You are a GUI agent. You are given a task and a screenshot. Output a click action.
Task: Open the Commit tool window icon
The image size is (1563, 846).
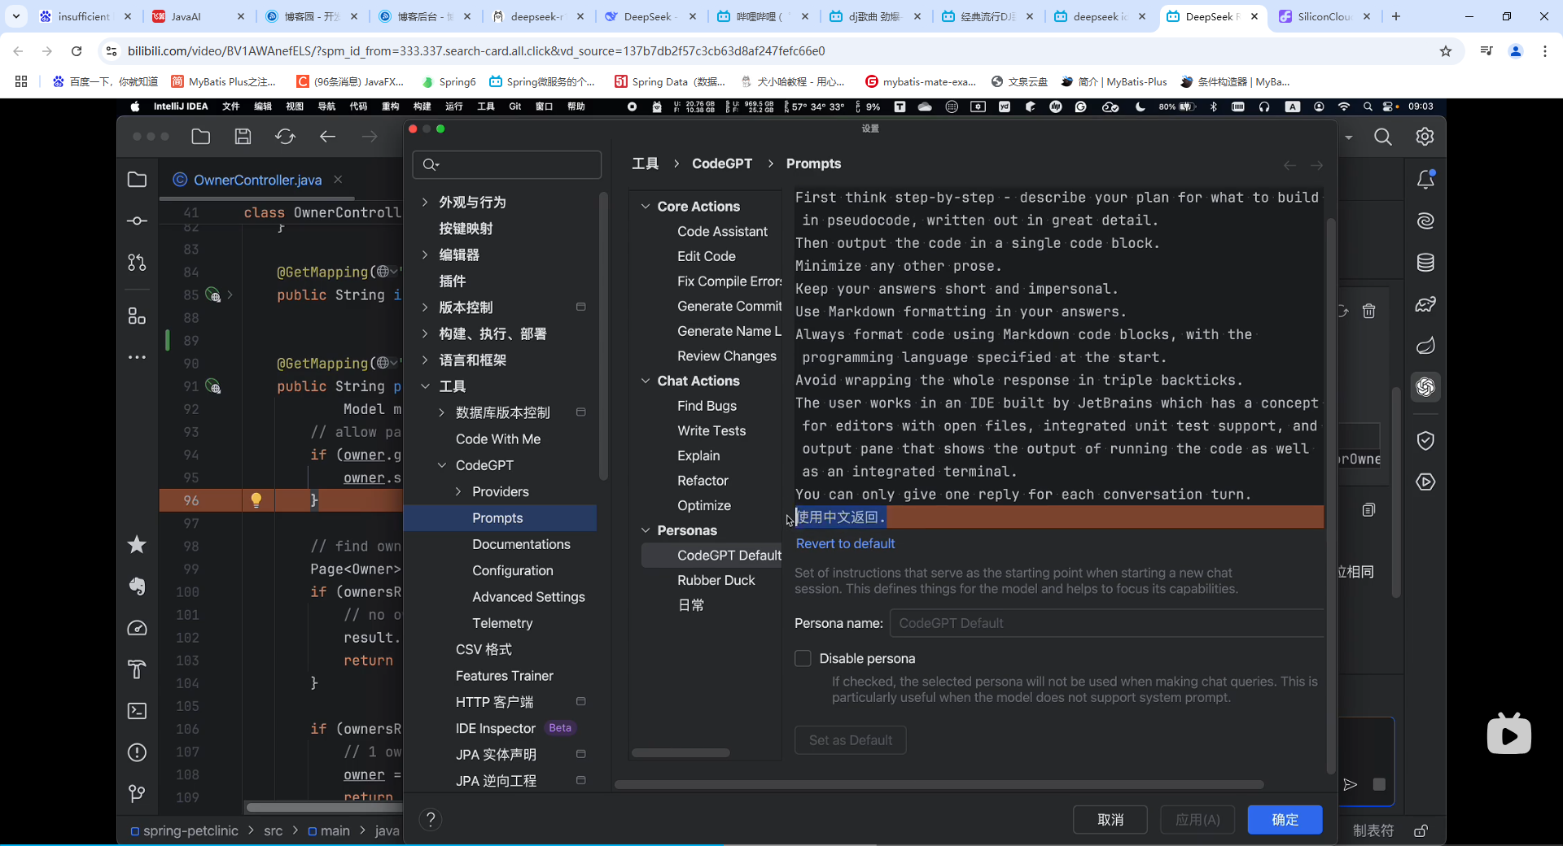coord(137,221)
